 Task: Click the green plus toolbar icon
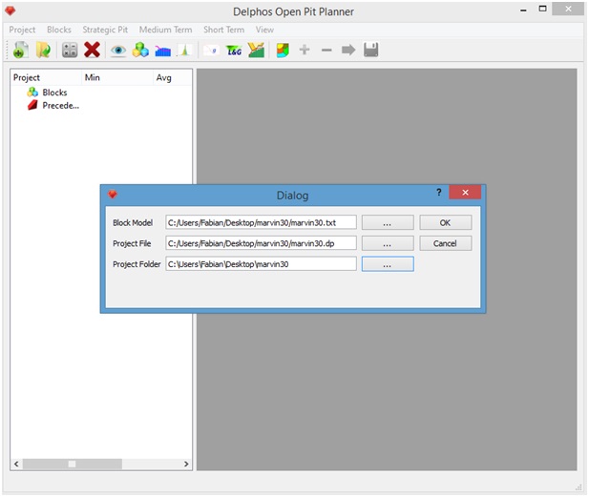coord(305,50)
